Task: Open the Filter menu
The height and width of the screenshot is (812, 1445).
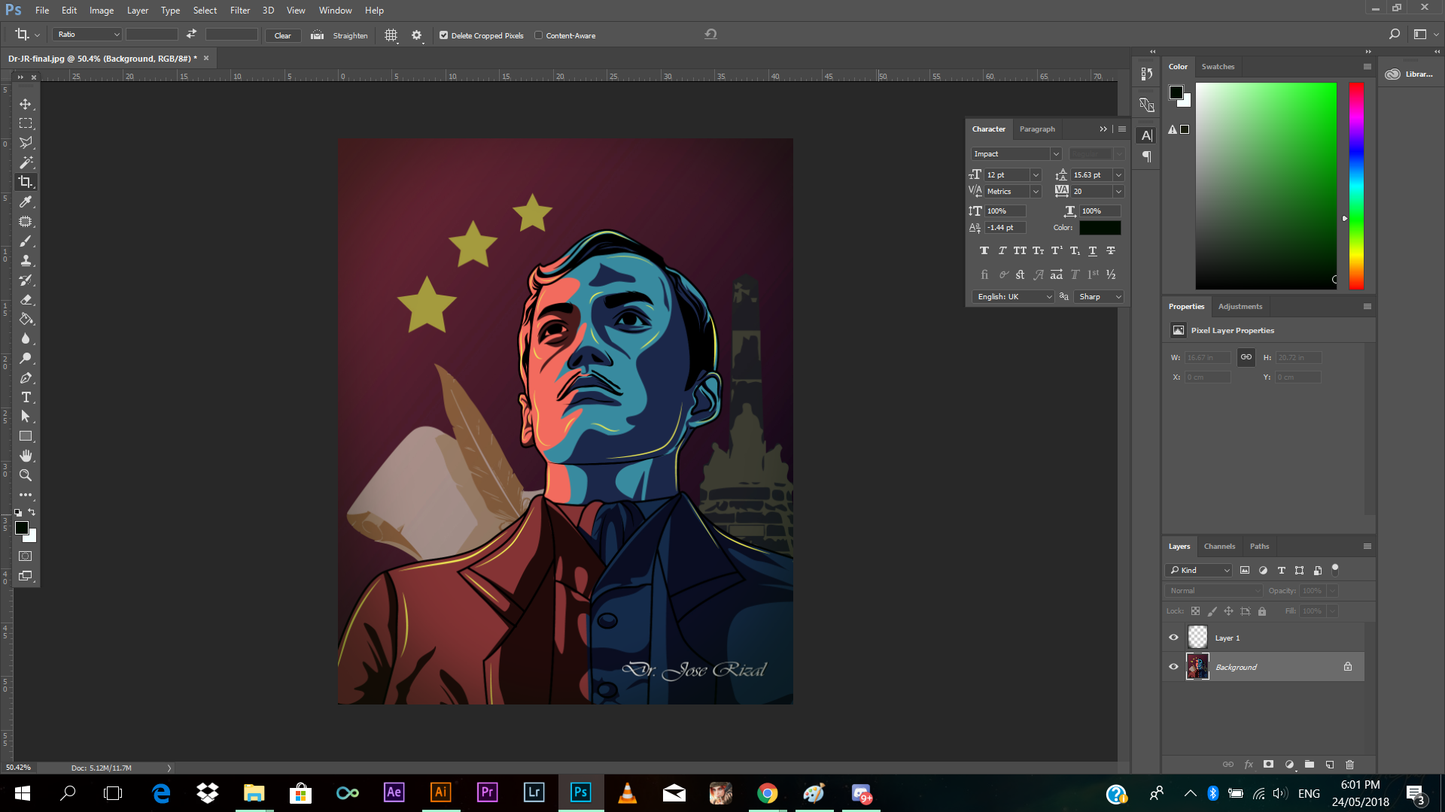Action: pos(239,11)
